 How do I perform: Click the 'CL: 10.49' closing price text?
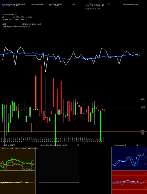(x=54, y=5)
